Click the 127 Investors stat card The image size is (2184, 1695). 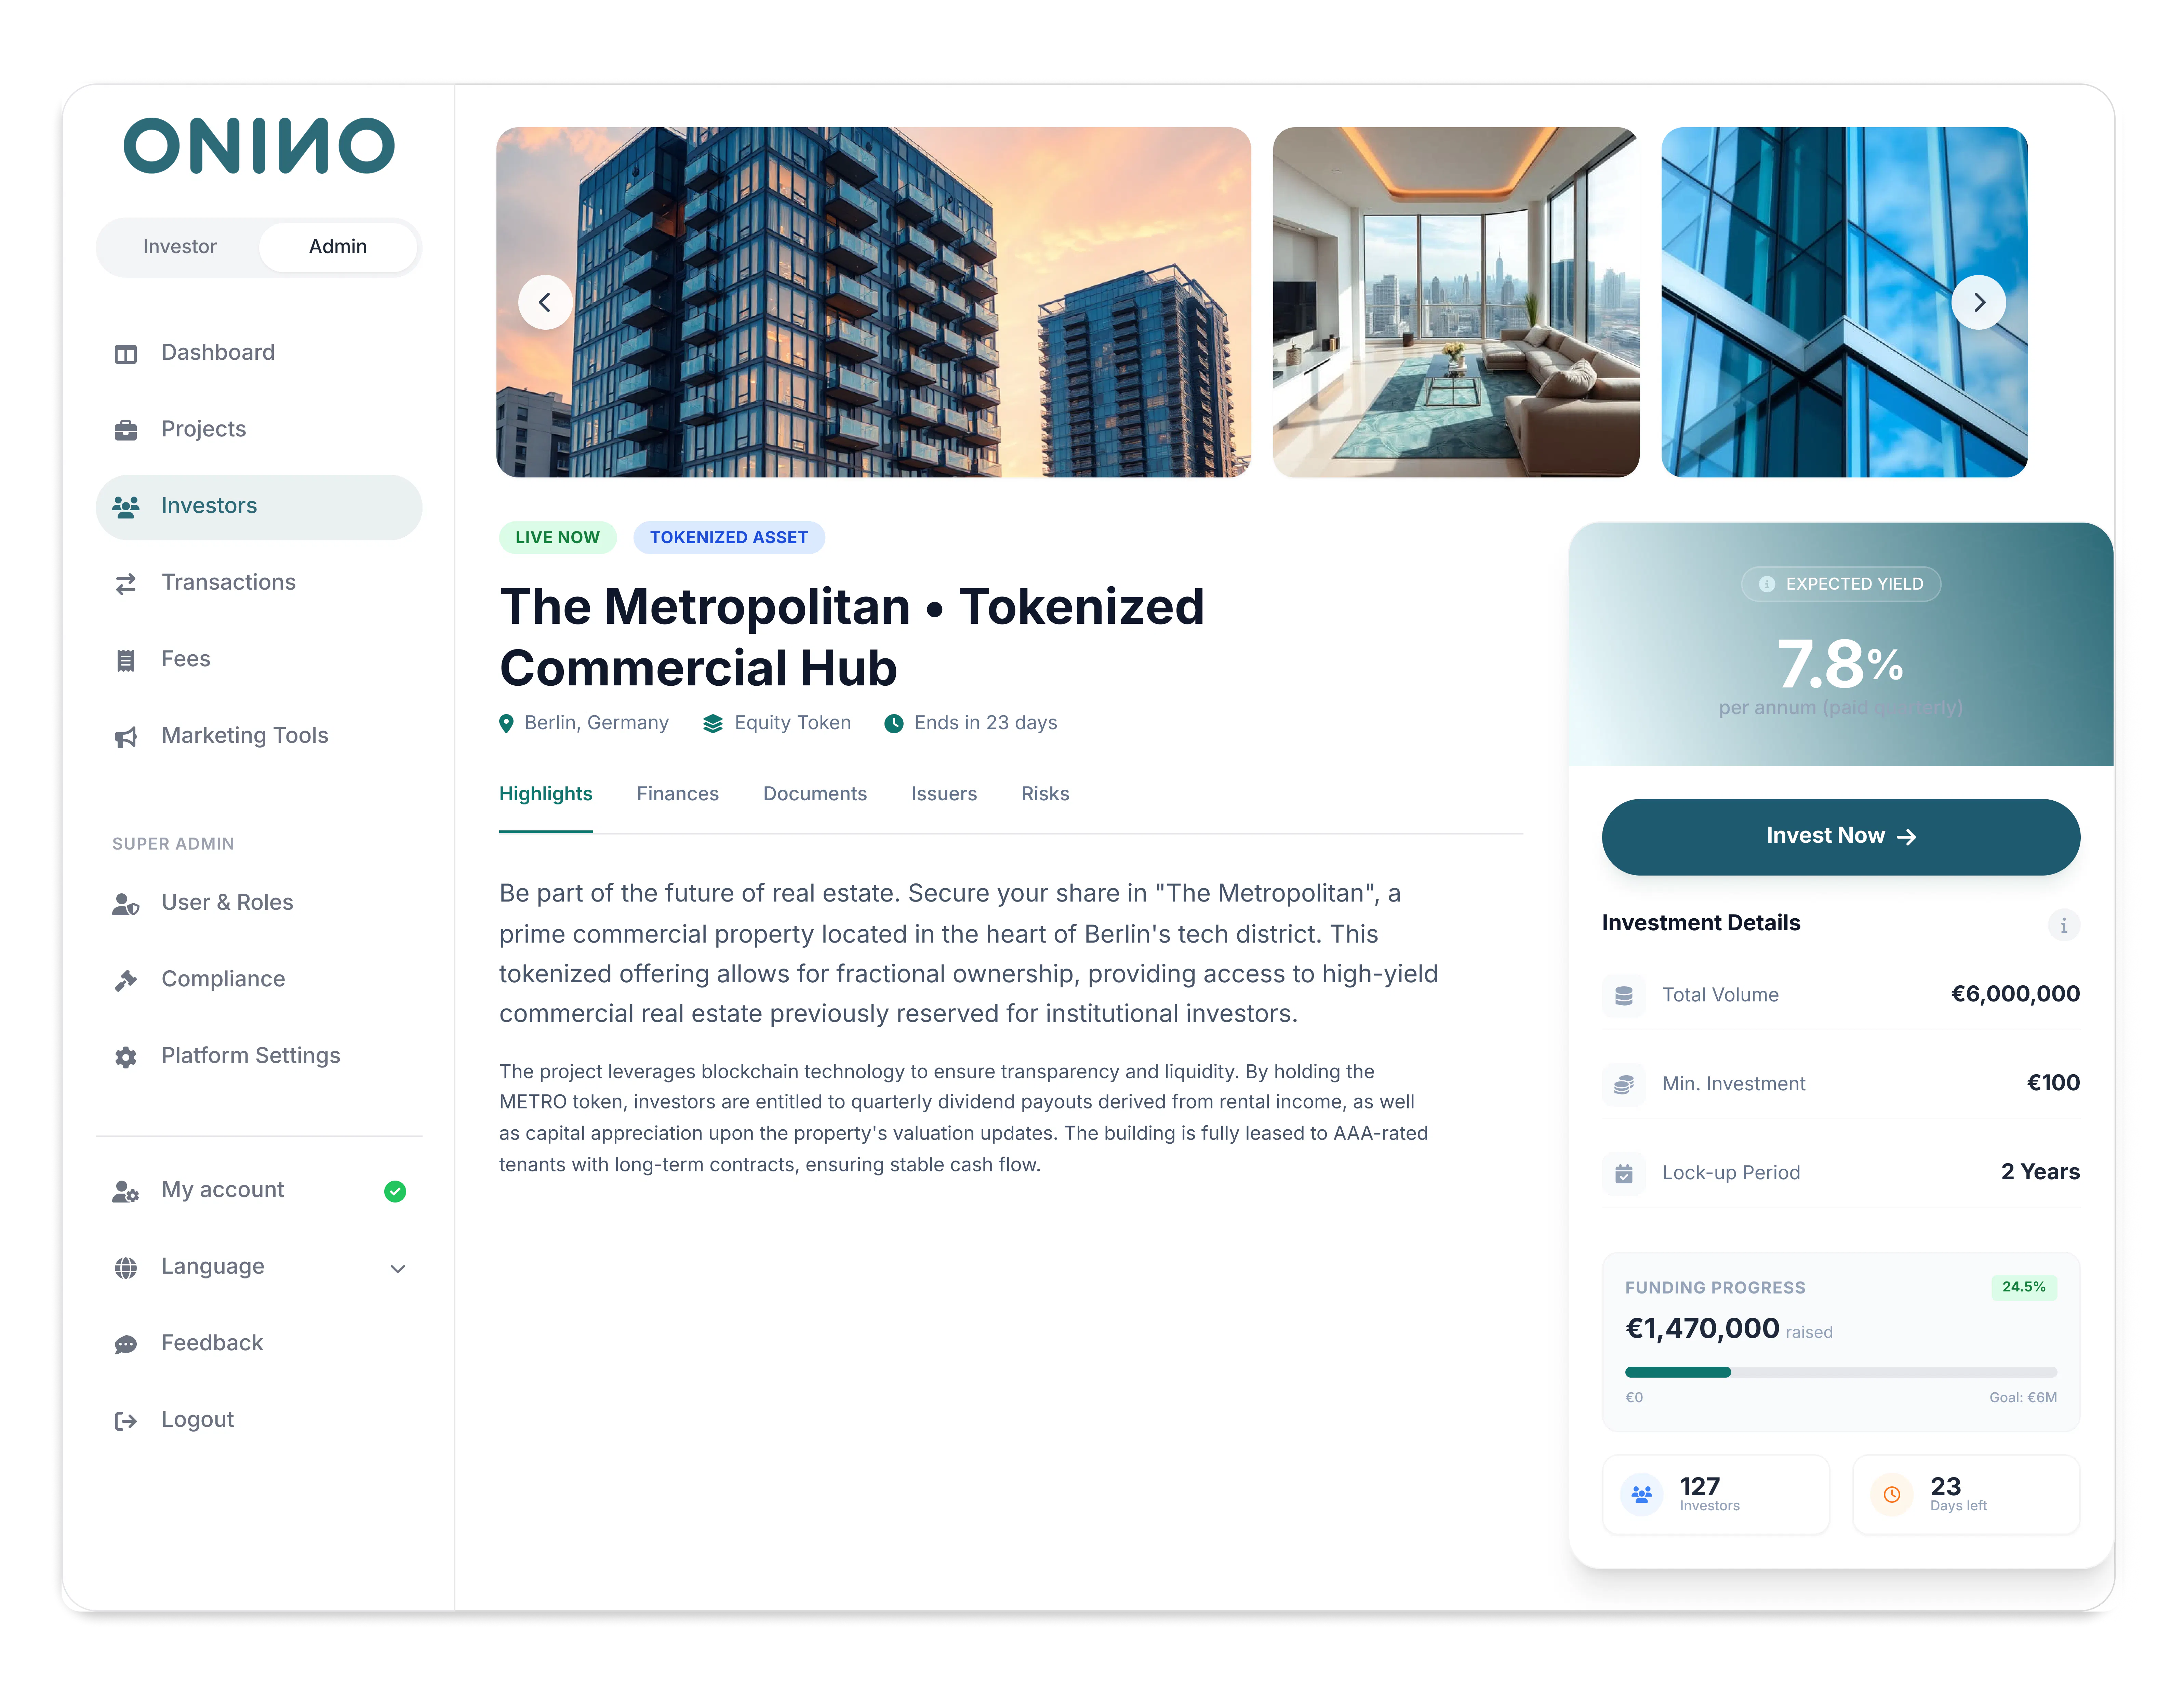[1716, 1495]
